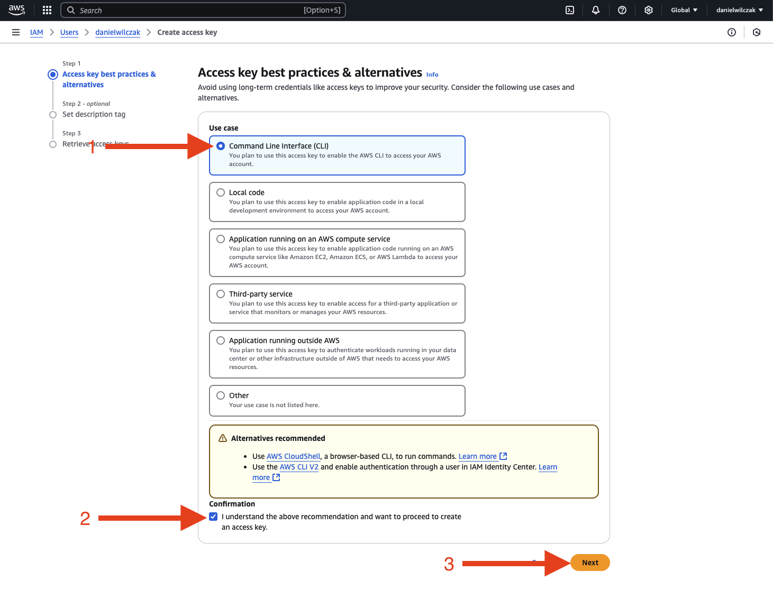This screenshot has height=599, width=773.
Task: Open the info panel icon
Action: coord(732,32)
